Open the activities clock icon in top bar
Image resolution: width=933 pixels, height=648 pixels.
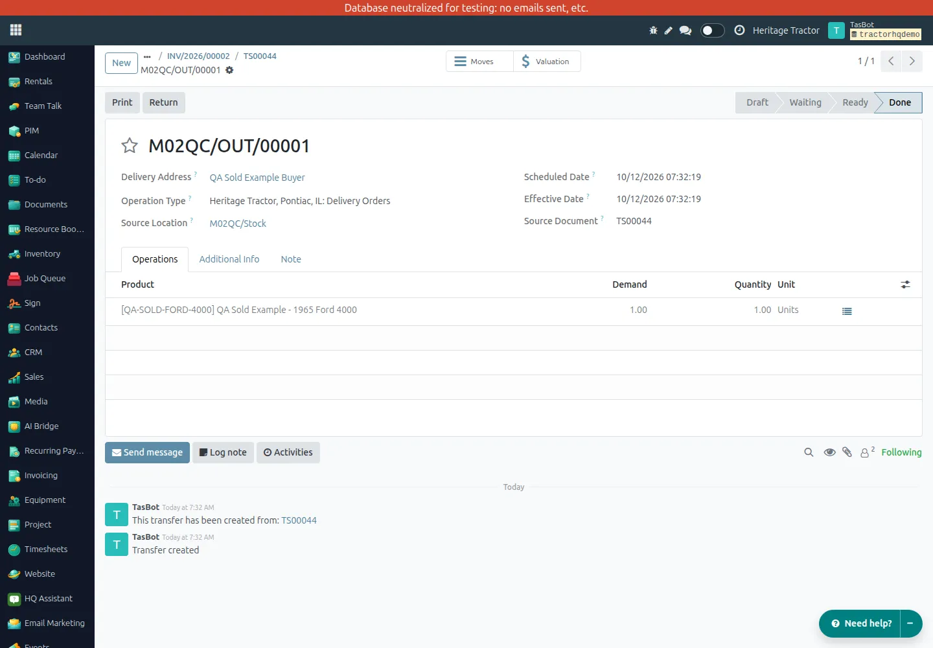(739, 30)
